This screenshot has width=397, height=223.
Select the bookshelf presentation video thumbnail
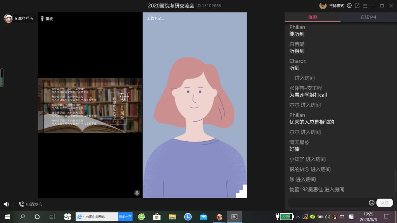click(90, 105)
